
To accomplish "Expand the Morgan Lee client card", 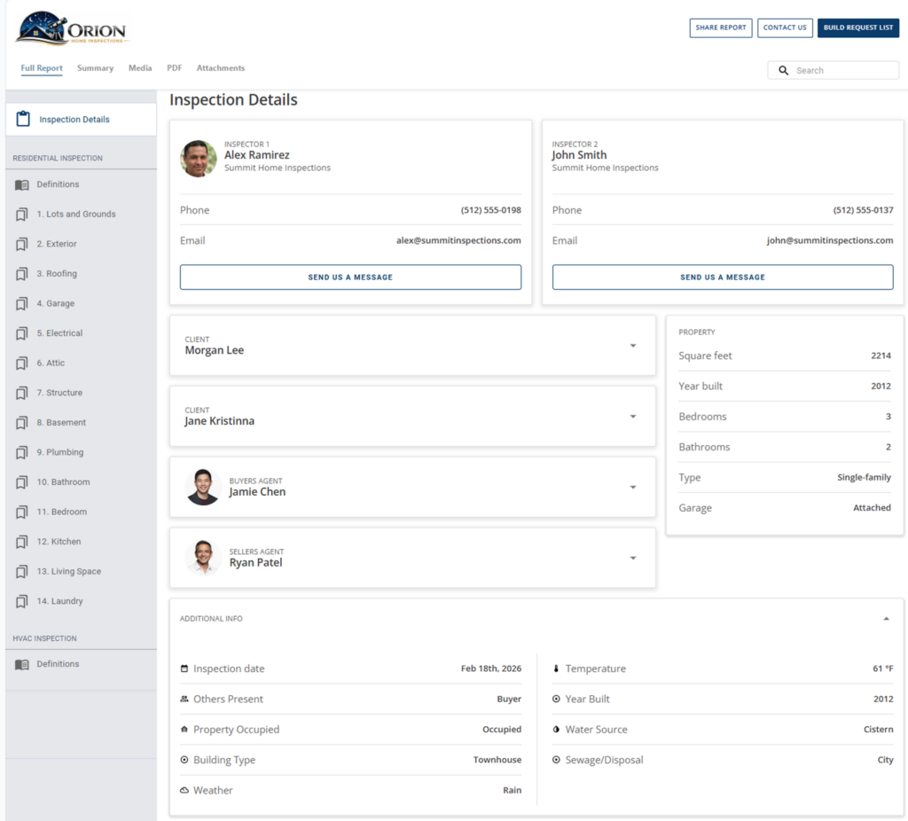I will 633,346.
